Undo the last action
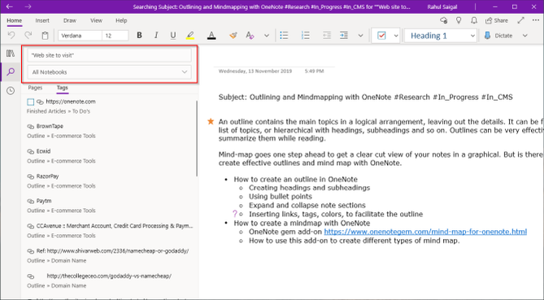This screenshot has width=544, height=300. tap(11, 36)
